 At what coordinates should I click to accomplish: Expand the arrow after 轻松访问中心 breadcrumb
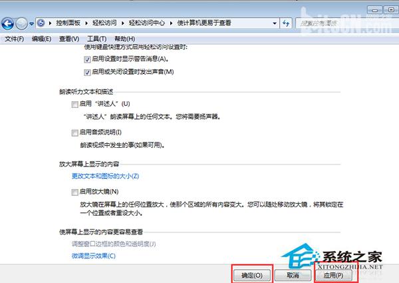(x=172, y=23)
